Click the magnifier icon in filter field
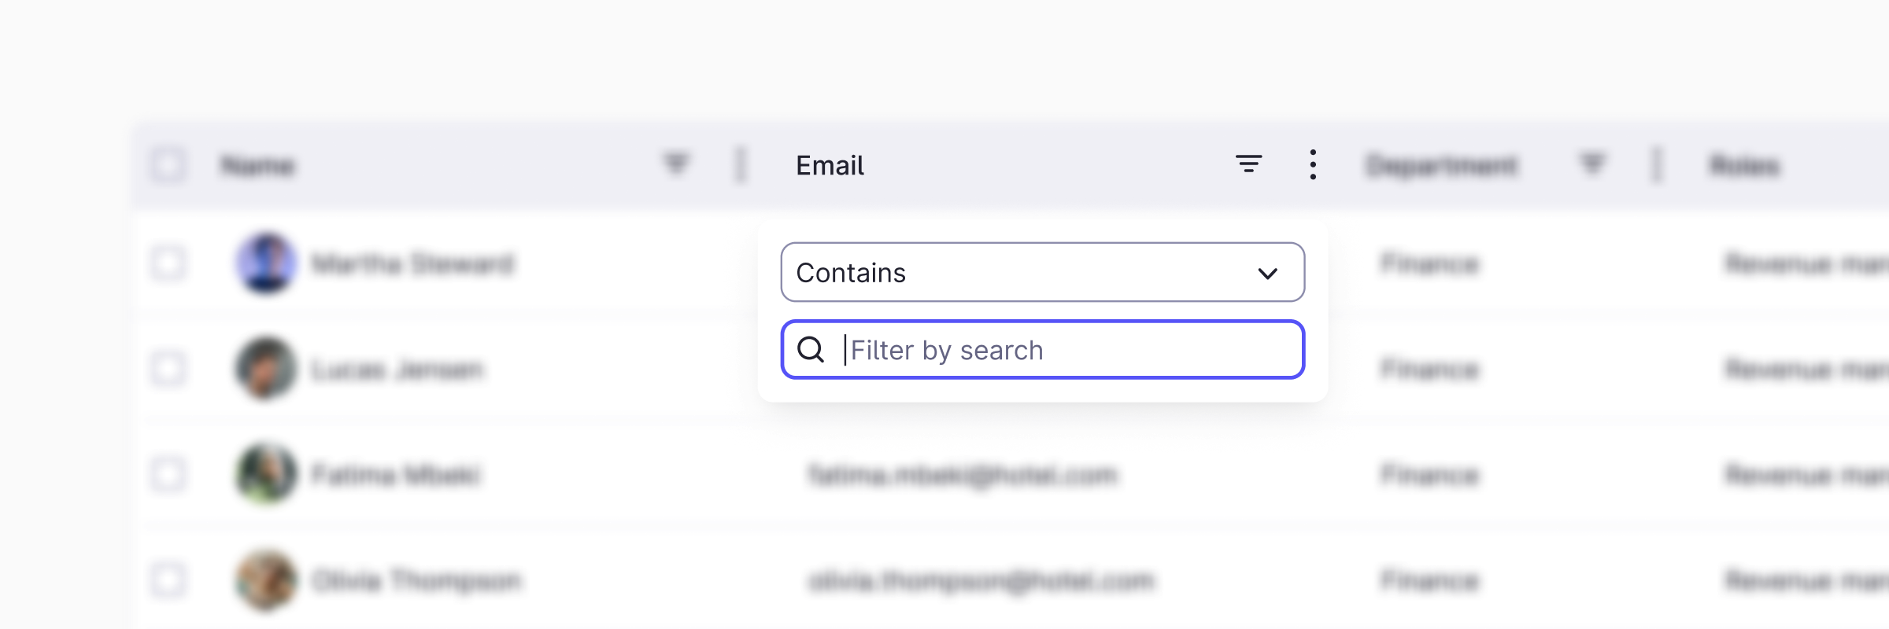Image resolution: width=1889 pixels, height=629 pixels. point(811,349)
